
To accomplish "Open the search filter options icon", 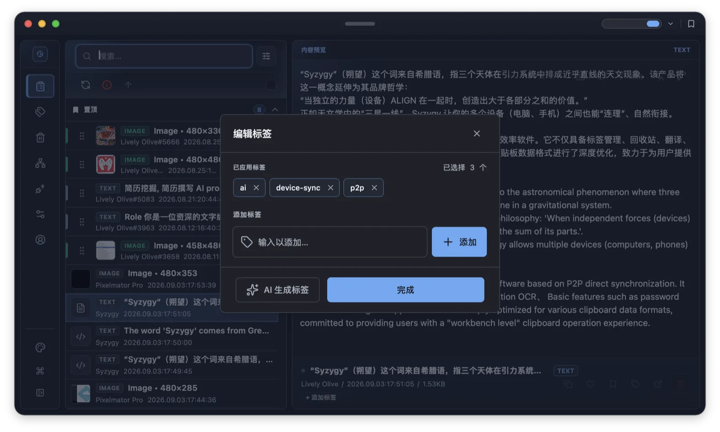I will (266, 56).
